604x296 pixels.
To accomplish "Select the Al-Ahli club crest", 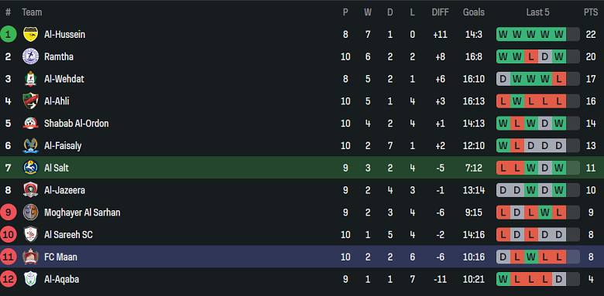I will click(30, 101).
